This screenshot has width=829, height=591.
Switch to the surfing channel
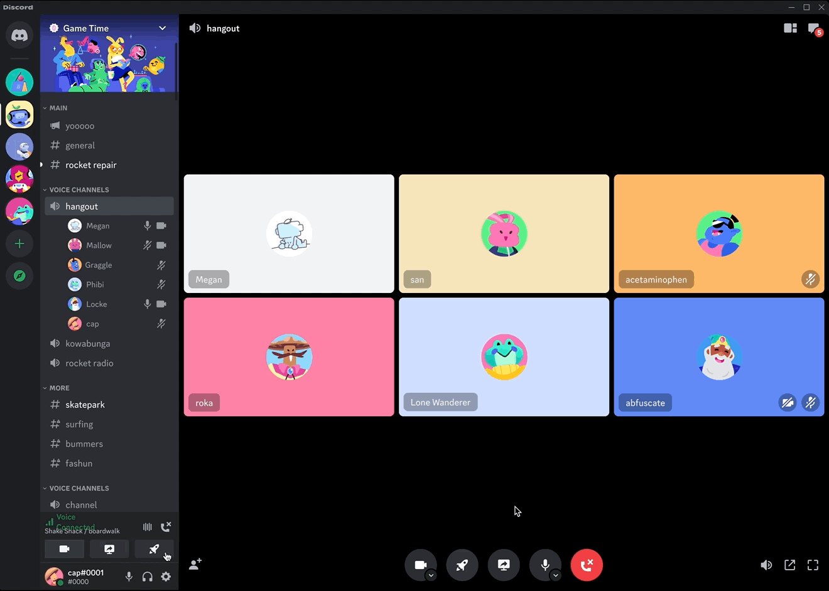pyautogui.click(x=79, y=424)
